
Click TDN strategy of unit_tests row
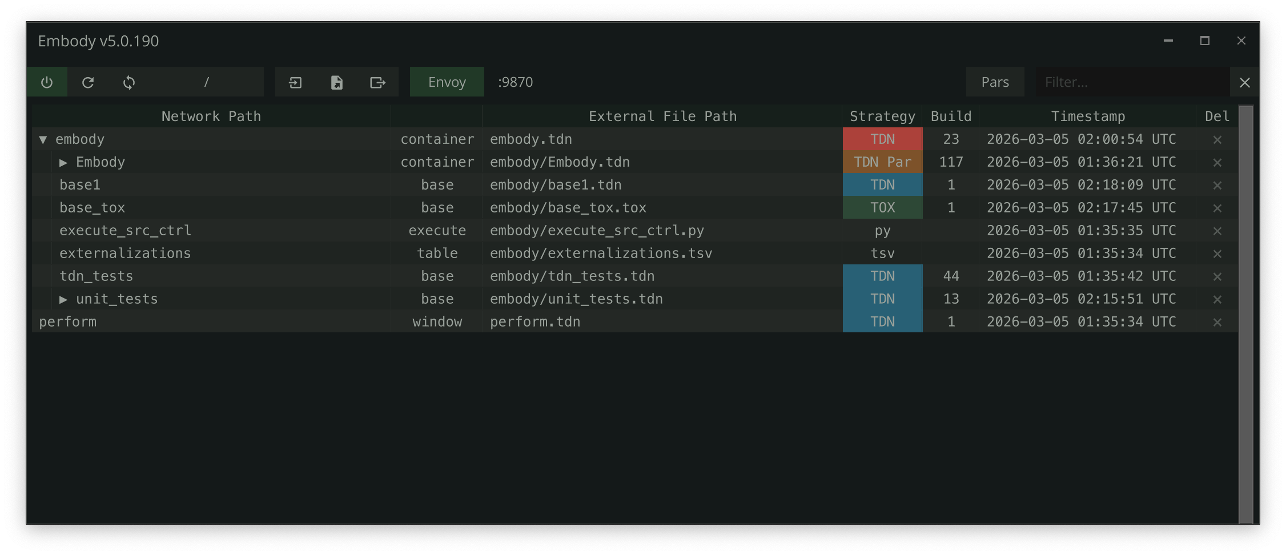click(x=882, y=299)
